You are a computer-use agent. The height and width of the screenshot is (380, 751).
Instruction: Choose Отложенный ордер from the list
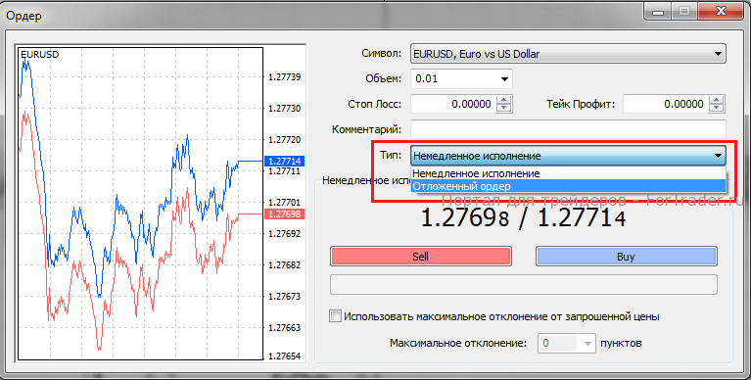click(568, 186)
